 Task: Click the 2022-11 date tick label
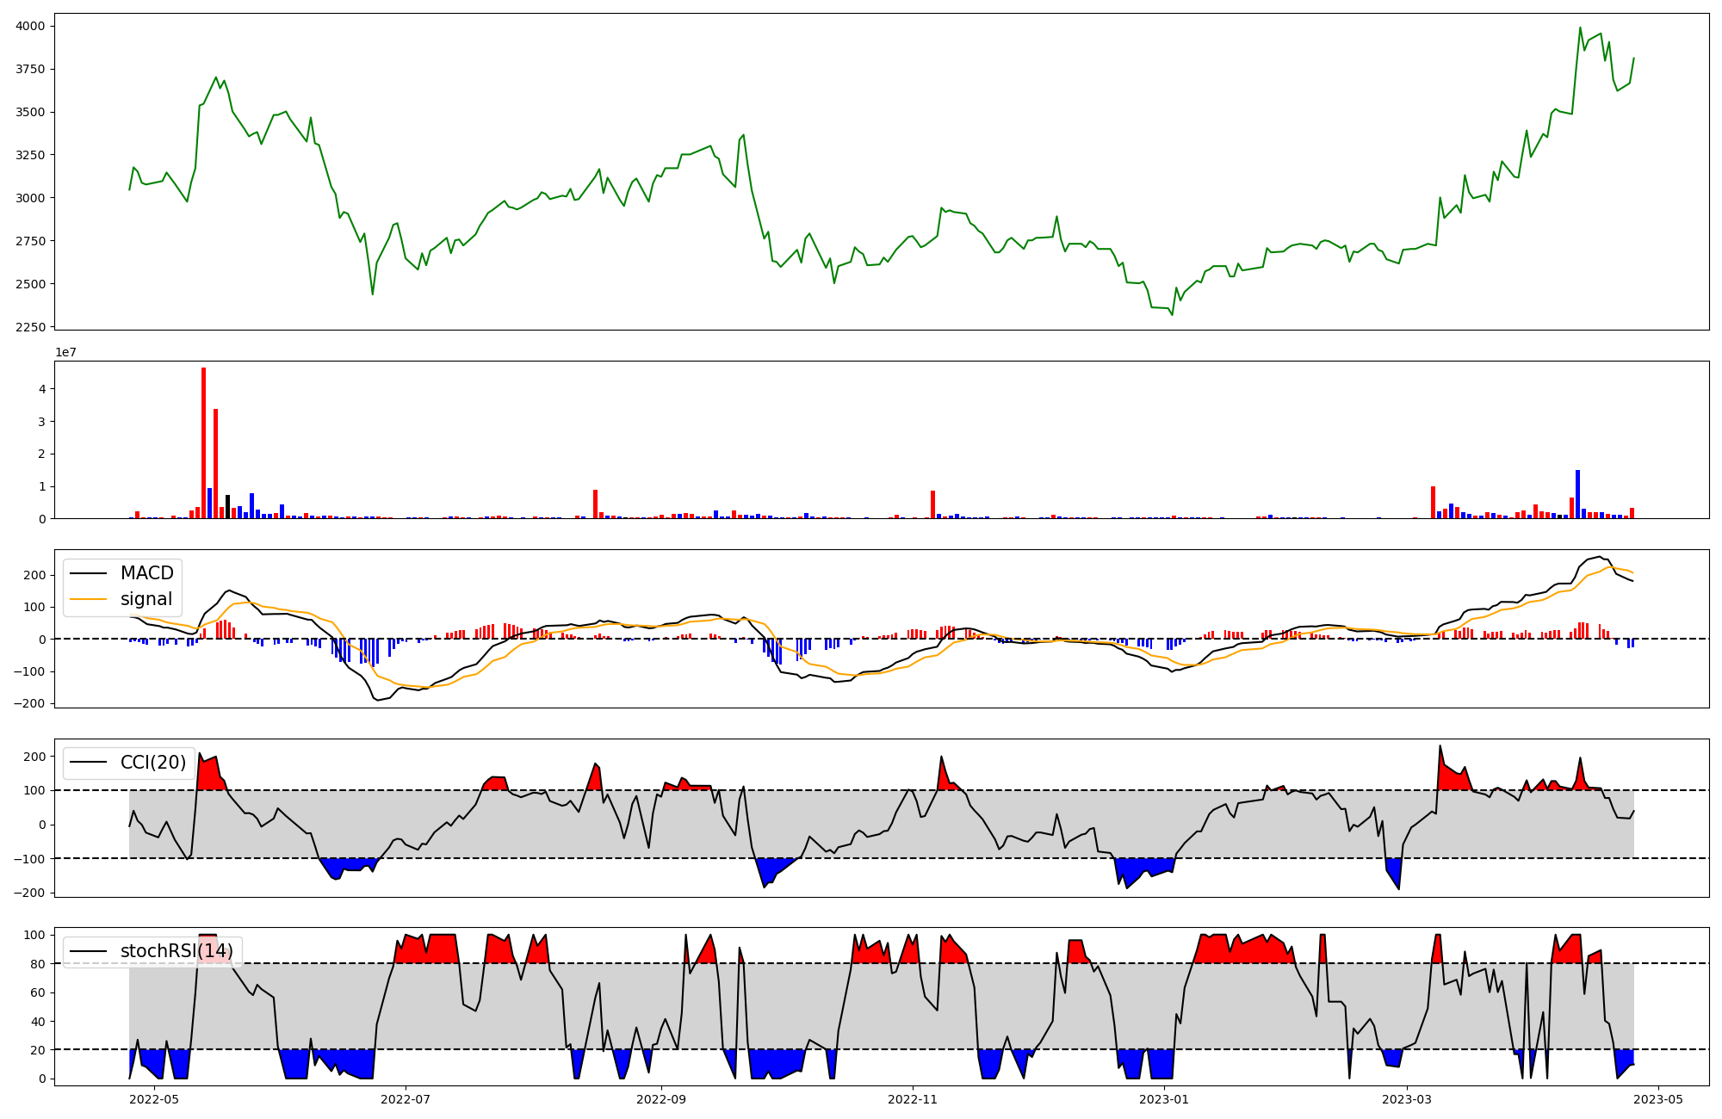pos(913,1099)
